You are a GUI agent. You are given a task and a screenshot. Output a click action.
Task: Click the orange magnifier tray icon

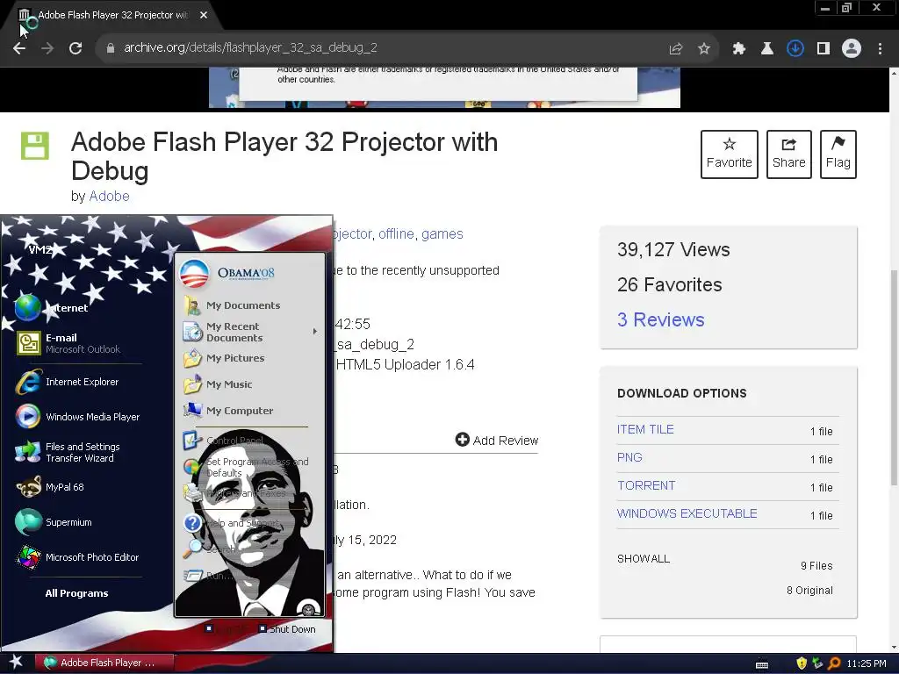(x=834, y=663)
